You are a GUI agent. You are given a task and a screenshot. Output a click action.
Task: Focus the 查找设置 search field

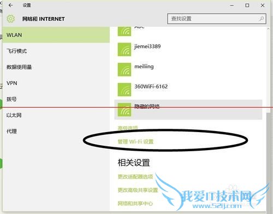click(217, 19)
